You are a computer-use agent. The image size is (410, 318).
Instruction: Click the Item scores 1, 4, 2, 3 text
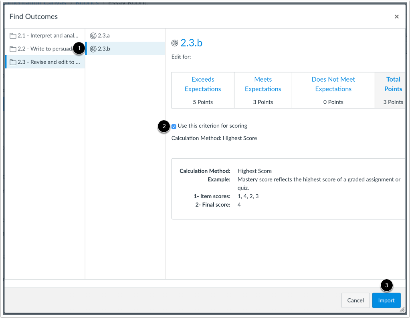pos(248,196)
